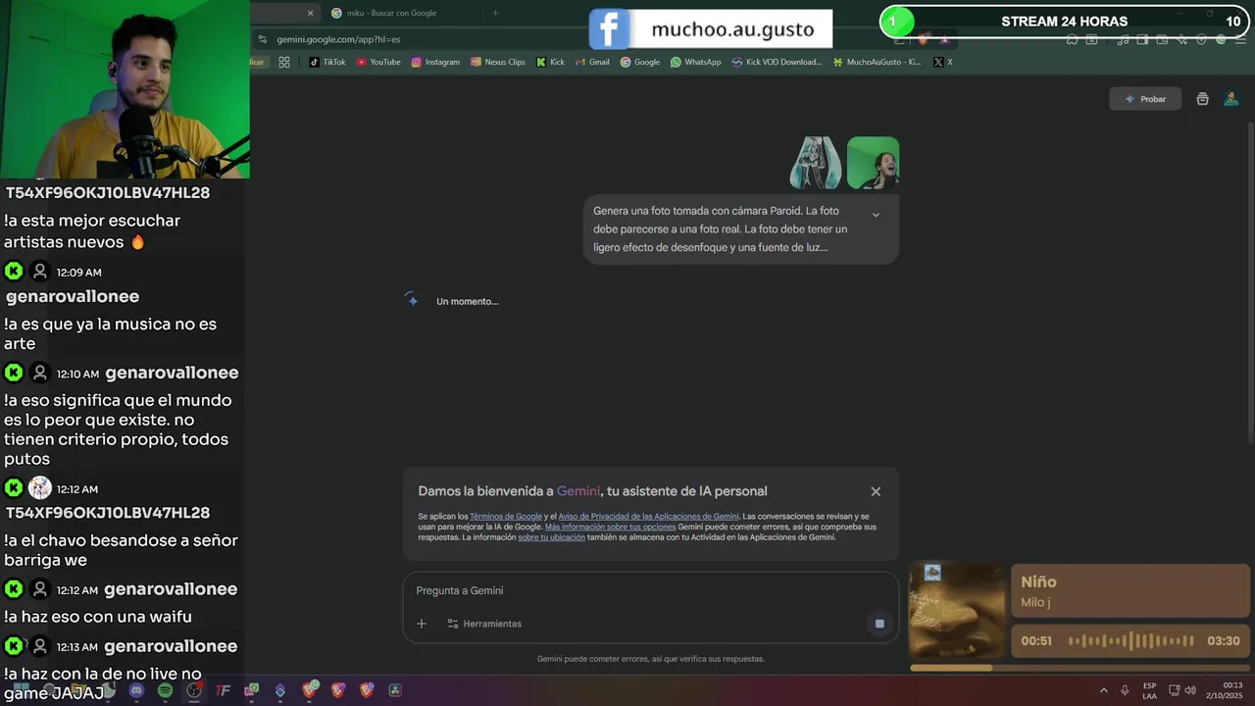Open Google bookmark
This screenshot has width=1255, height=706.
pos(640,62)
